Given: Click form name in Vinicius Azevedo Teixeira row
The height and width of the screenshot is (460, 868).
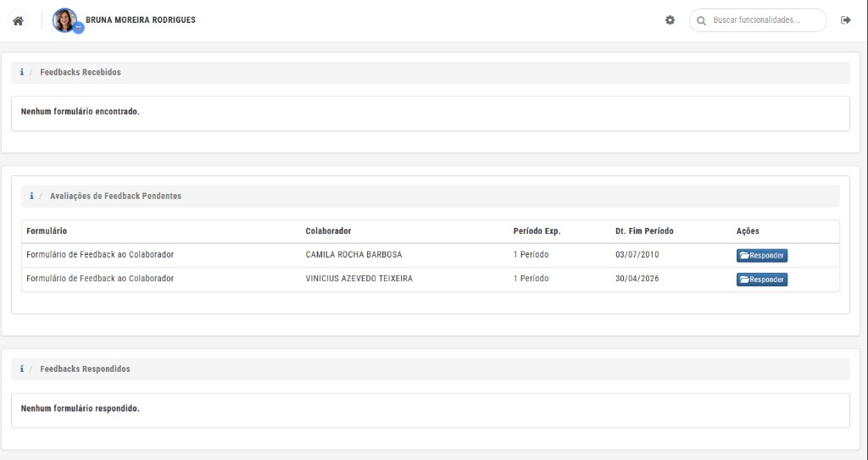Looking at the screenshot, I should click(x=100, y=279).
